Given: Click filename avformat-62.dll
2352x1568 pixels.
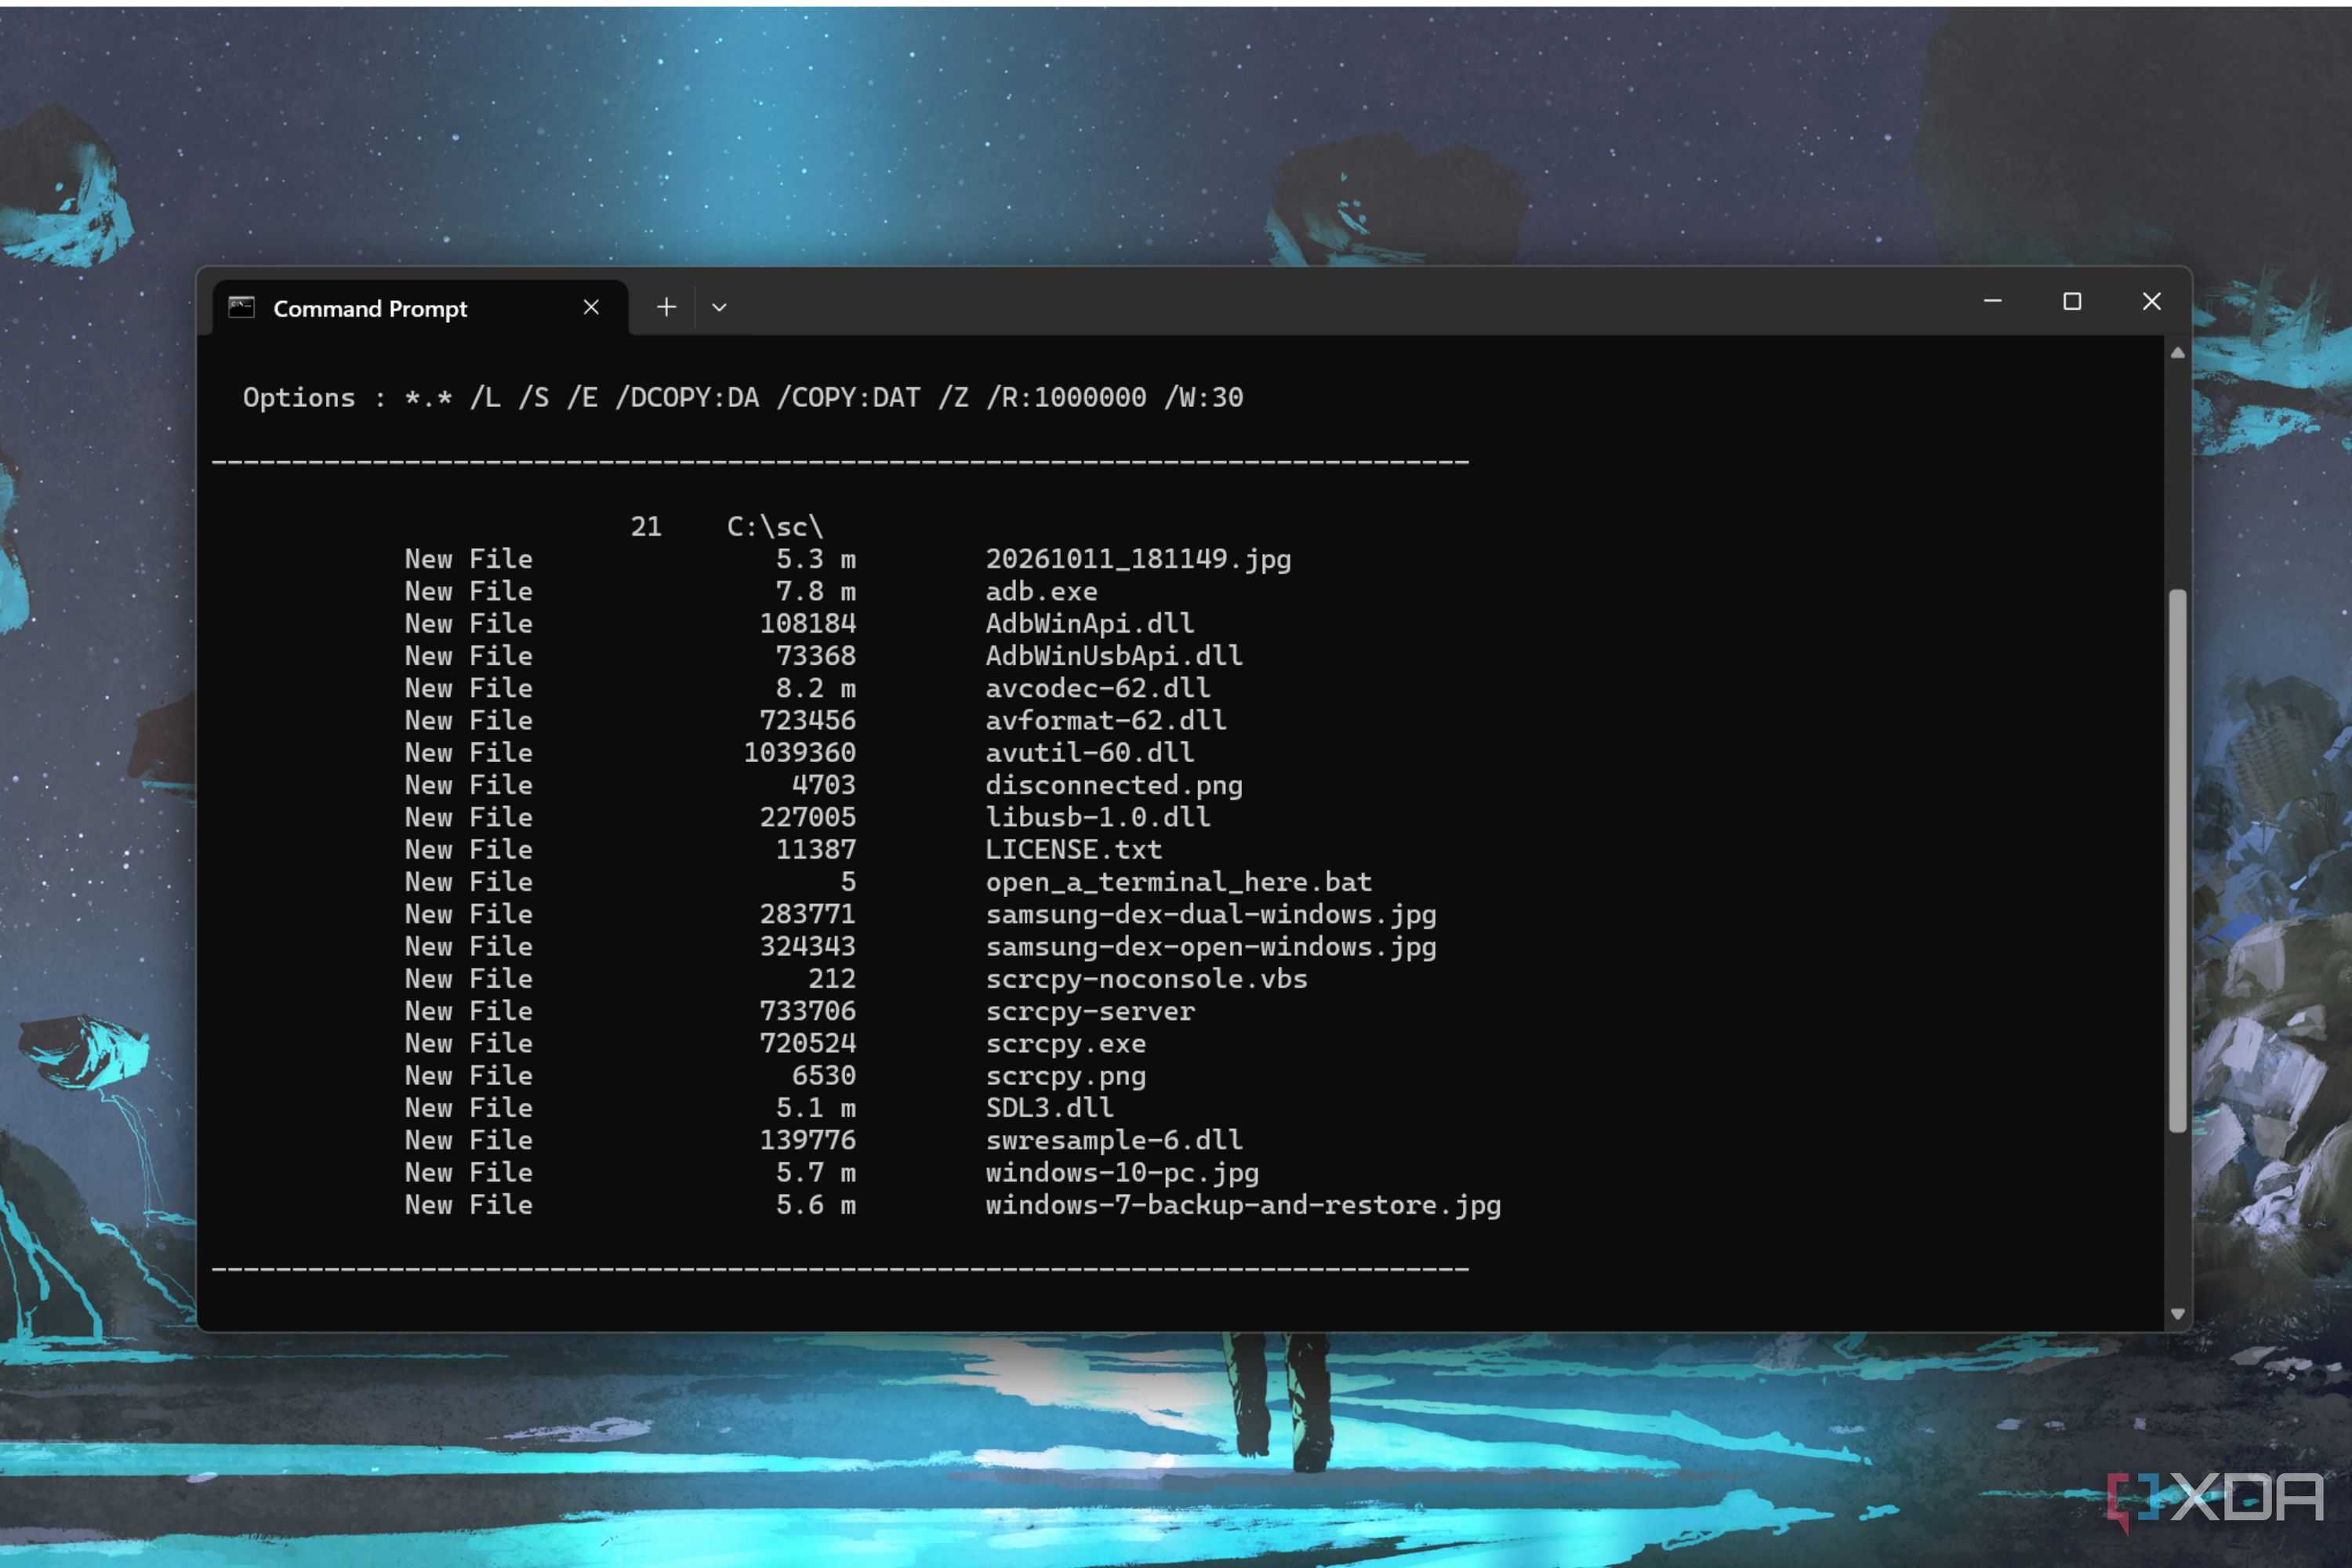Looking at the screenshot, I should [1106, 721].
